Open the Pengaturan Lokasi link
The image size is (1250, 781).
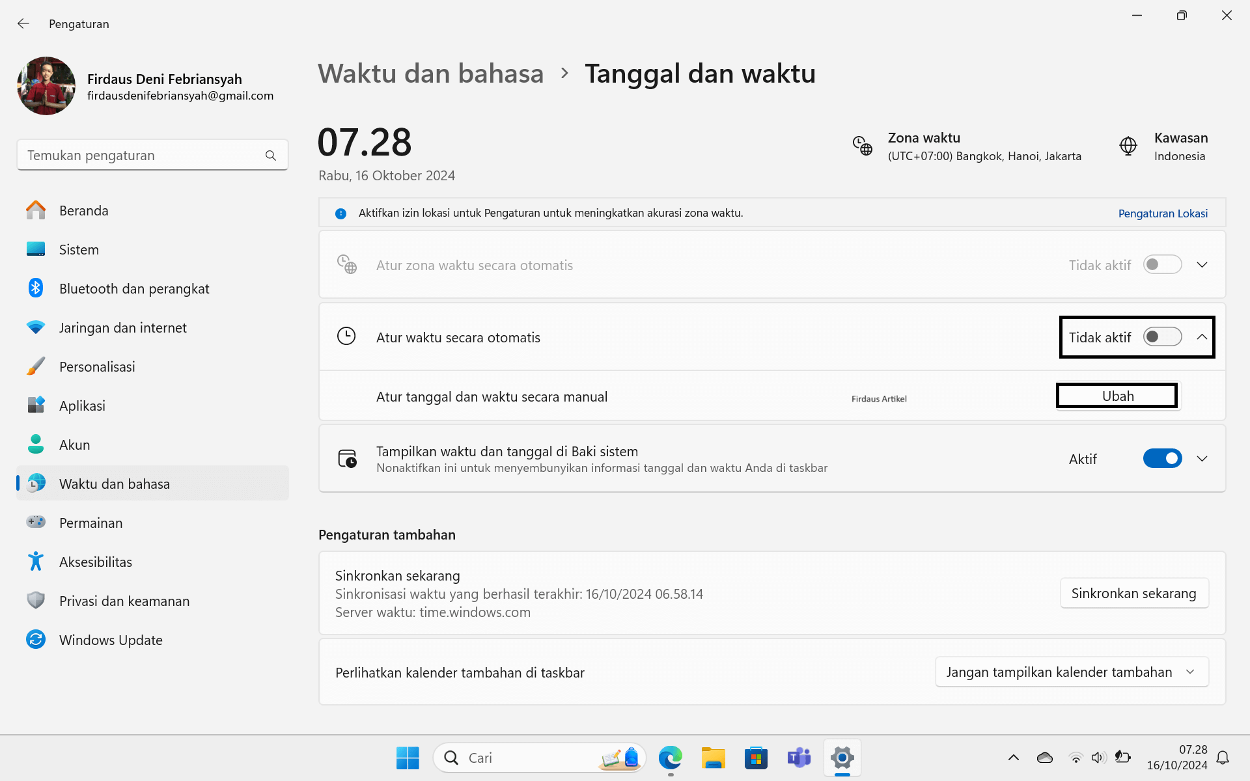click(x=1163, y=213)
